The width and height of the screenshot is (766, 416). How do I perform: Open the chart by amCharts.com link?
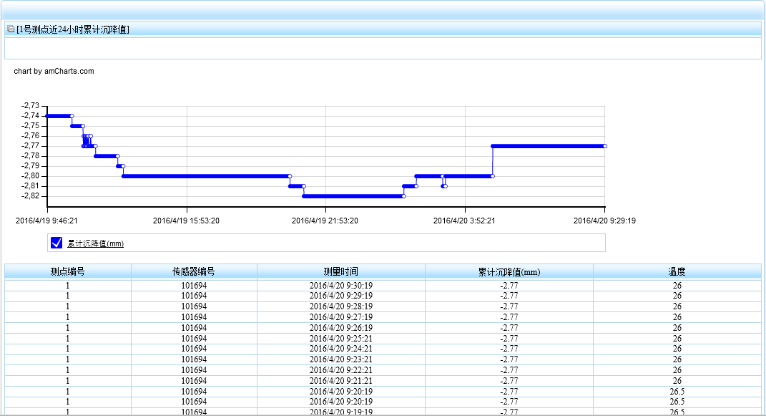pyautogui.click(x=54, y=71)
